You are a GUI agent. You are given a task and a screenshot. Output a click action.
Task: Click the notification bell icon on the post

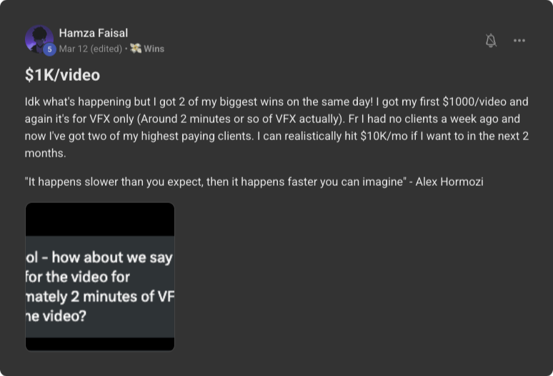point(491,41)
